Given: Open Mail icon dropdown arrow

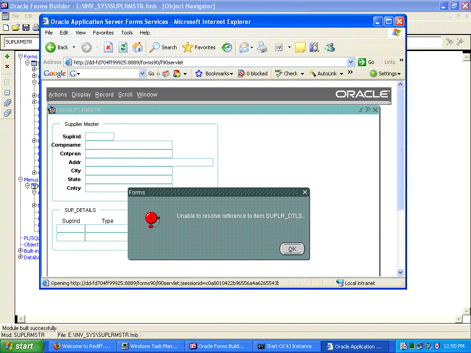Looking at the screenshot, I should (252, 47).
